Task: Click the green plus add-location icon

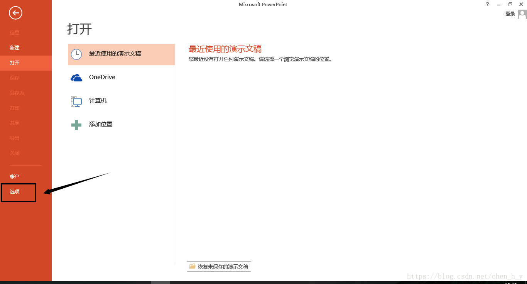Action: point(76,125)
